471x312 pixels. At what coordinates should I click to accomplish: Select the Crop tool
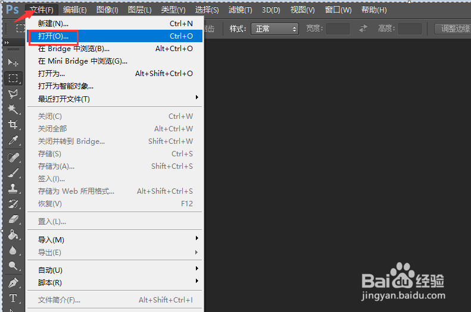(13, 125)
